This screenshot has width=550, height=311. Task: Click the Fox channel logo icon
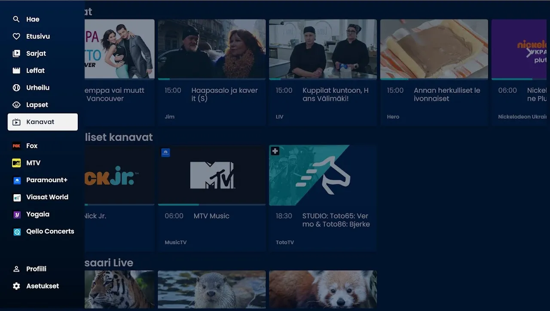[16, 146]
